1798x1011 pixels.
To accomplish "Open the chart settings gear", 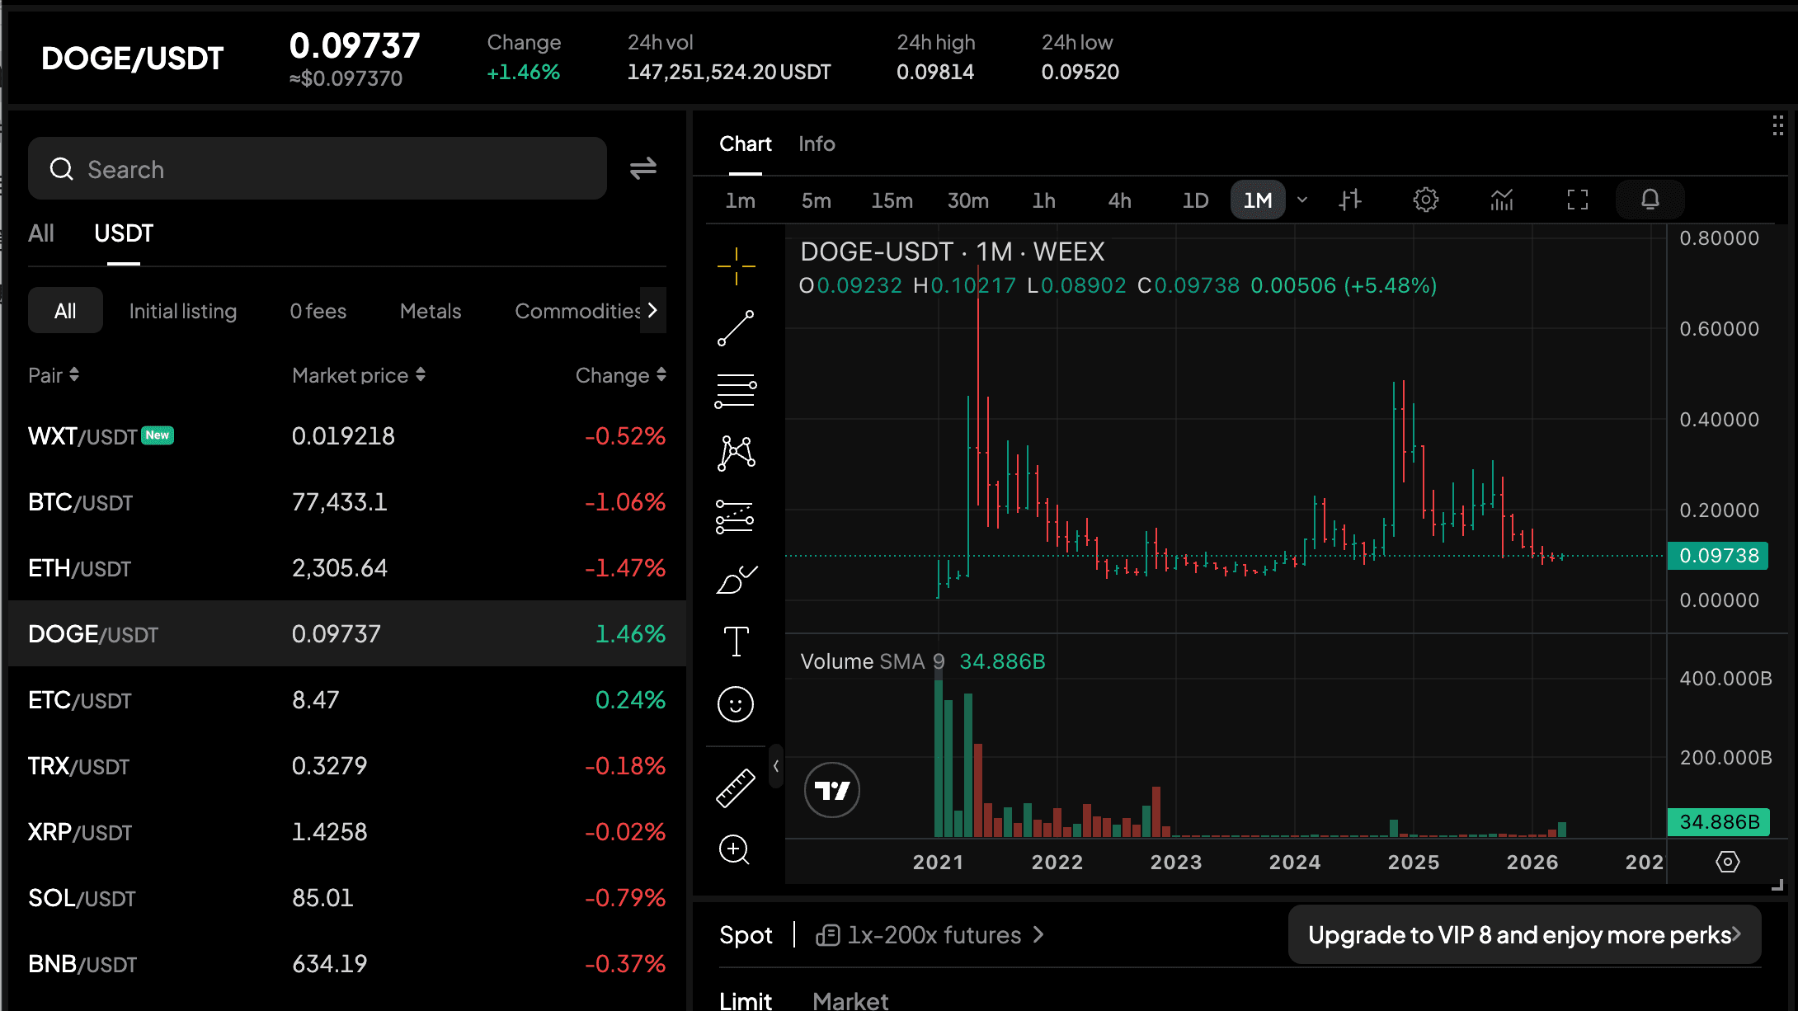I will (1425, 200).
